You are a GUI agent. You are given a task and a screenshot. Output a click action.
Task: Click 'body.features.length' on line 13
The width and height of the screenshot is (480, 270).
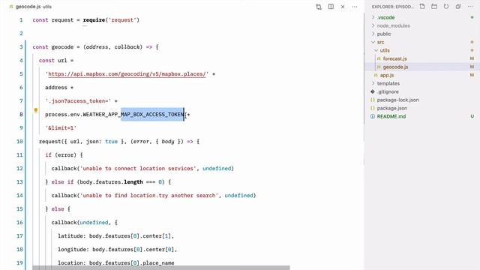tap(111, 181)
